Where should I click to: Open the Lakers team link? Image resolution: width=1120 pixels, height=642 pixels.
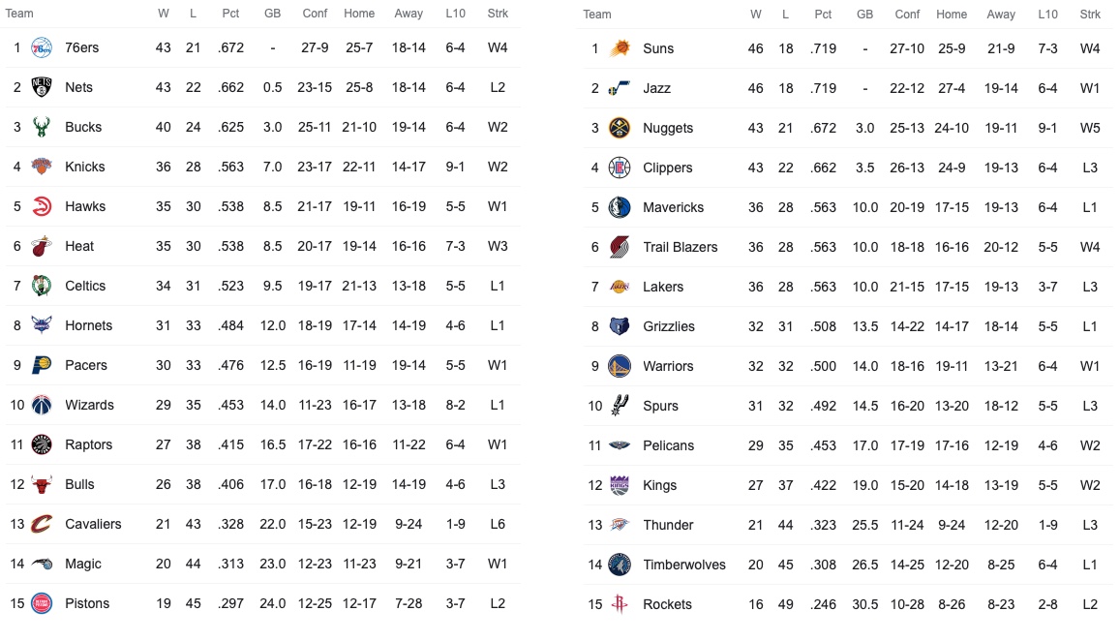click(663, 287)
